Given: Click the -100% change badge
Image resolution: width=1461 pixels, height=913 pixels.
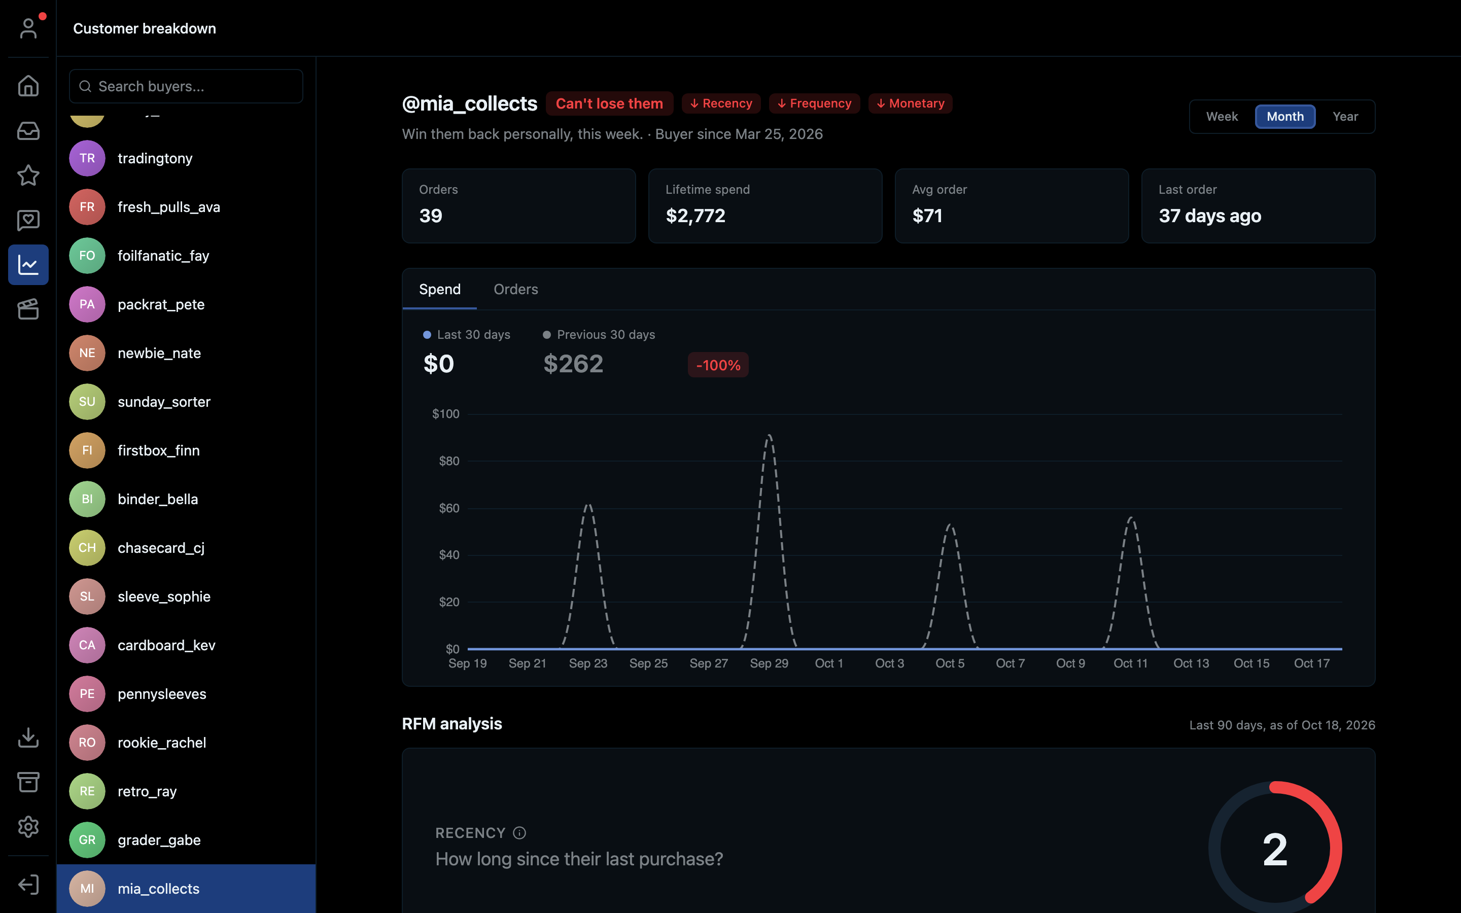Looking at the screenshot, I should (x=718, y=365).
